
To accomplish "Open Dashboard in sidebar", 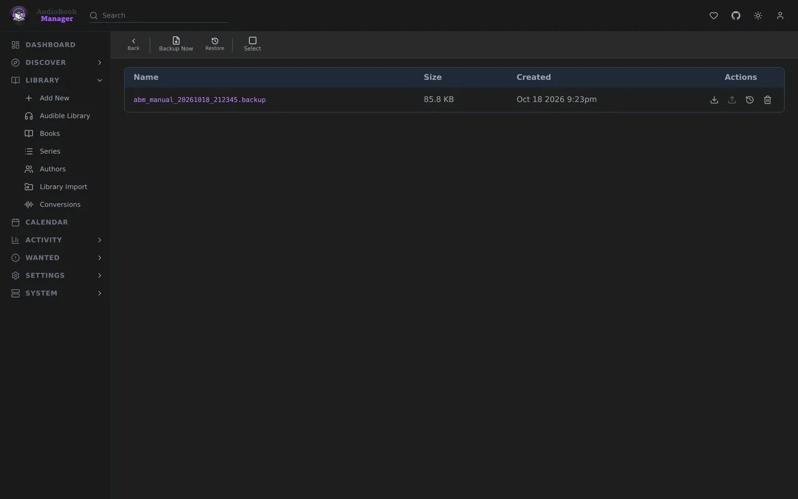I will pyautogui.click(x=50, y=45).
